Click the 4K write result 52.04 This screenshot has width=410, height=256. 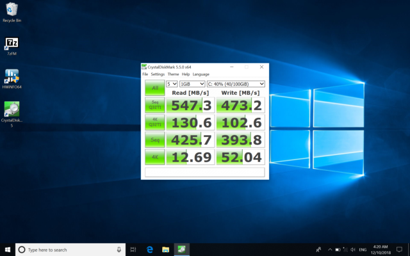241,157
